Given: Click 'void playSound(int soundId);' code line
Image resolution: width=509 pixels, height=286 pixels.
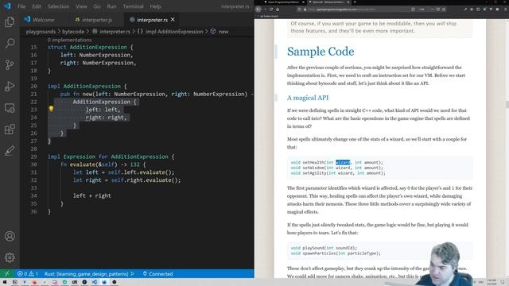Looking at the screenshot, I should pos(324,248).
